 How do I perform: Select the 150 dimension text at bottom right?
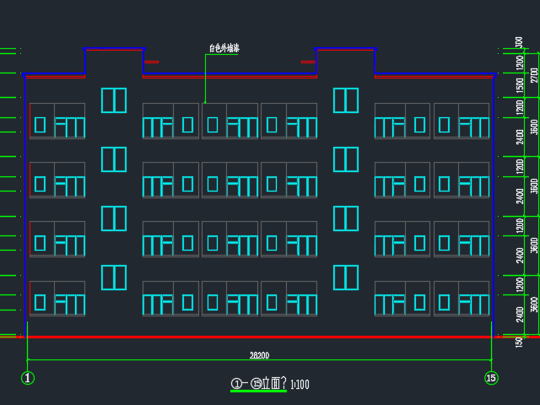520,341
